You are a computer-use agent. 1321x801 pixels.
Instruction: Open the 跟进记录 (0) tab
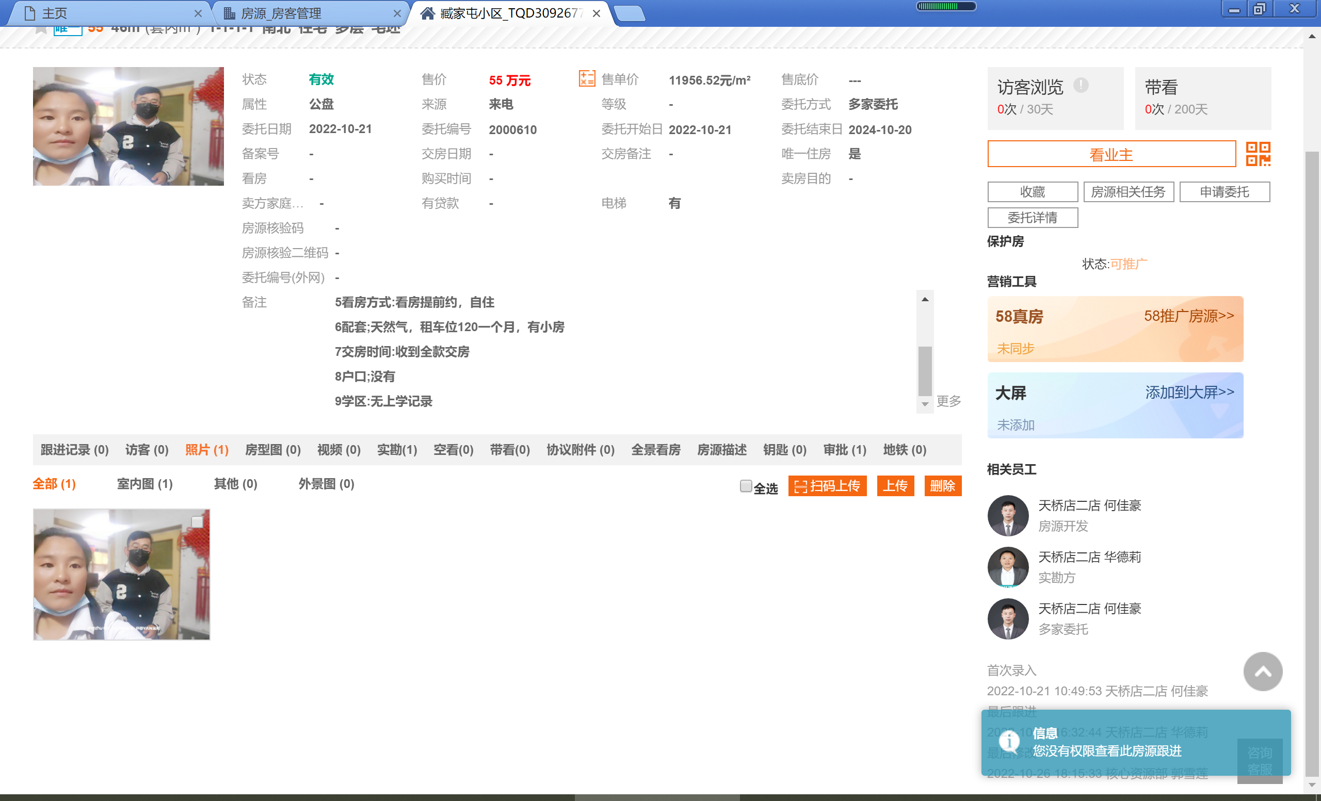click(74, 450)
